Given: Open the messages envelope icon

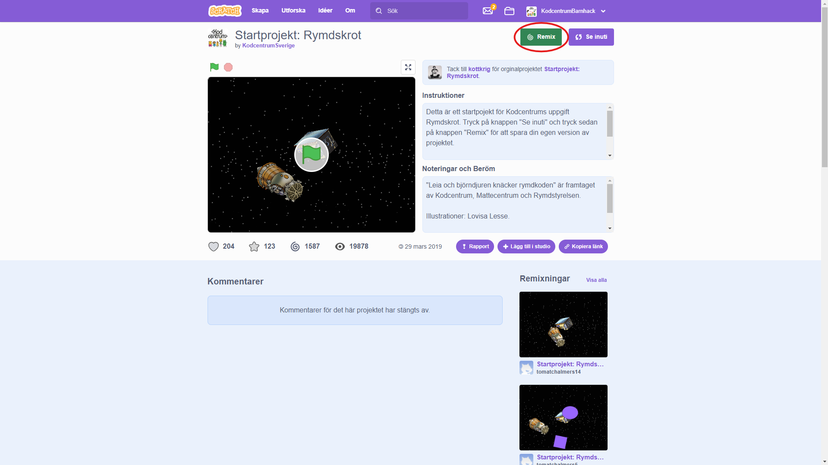Looking at the screenshot, I should tap(488, 11).
